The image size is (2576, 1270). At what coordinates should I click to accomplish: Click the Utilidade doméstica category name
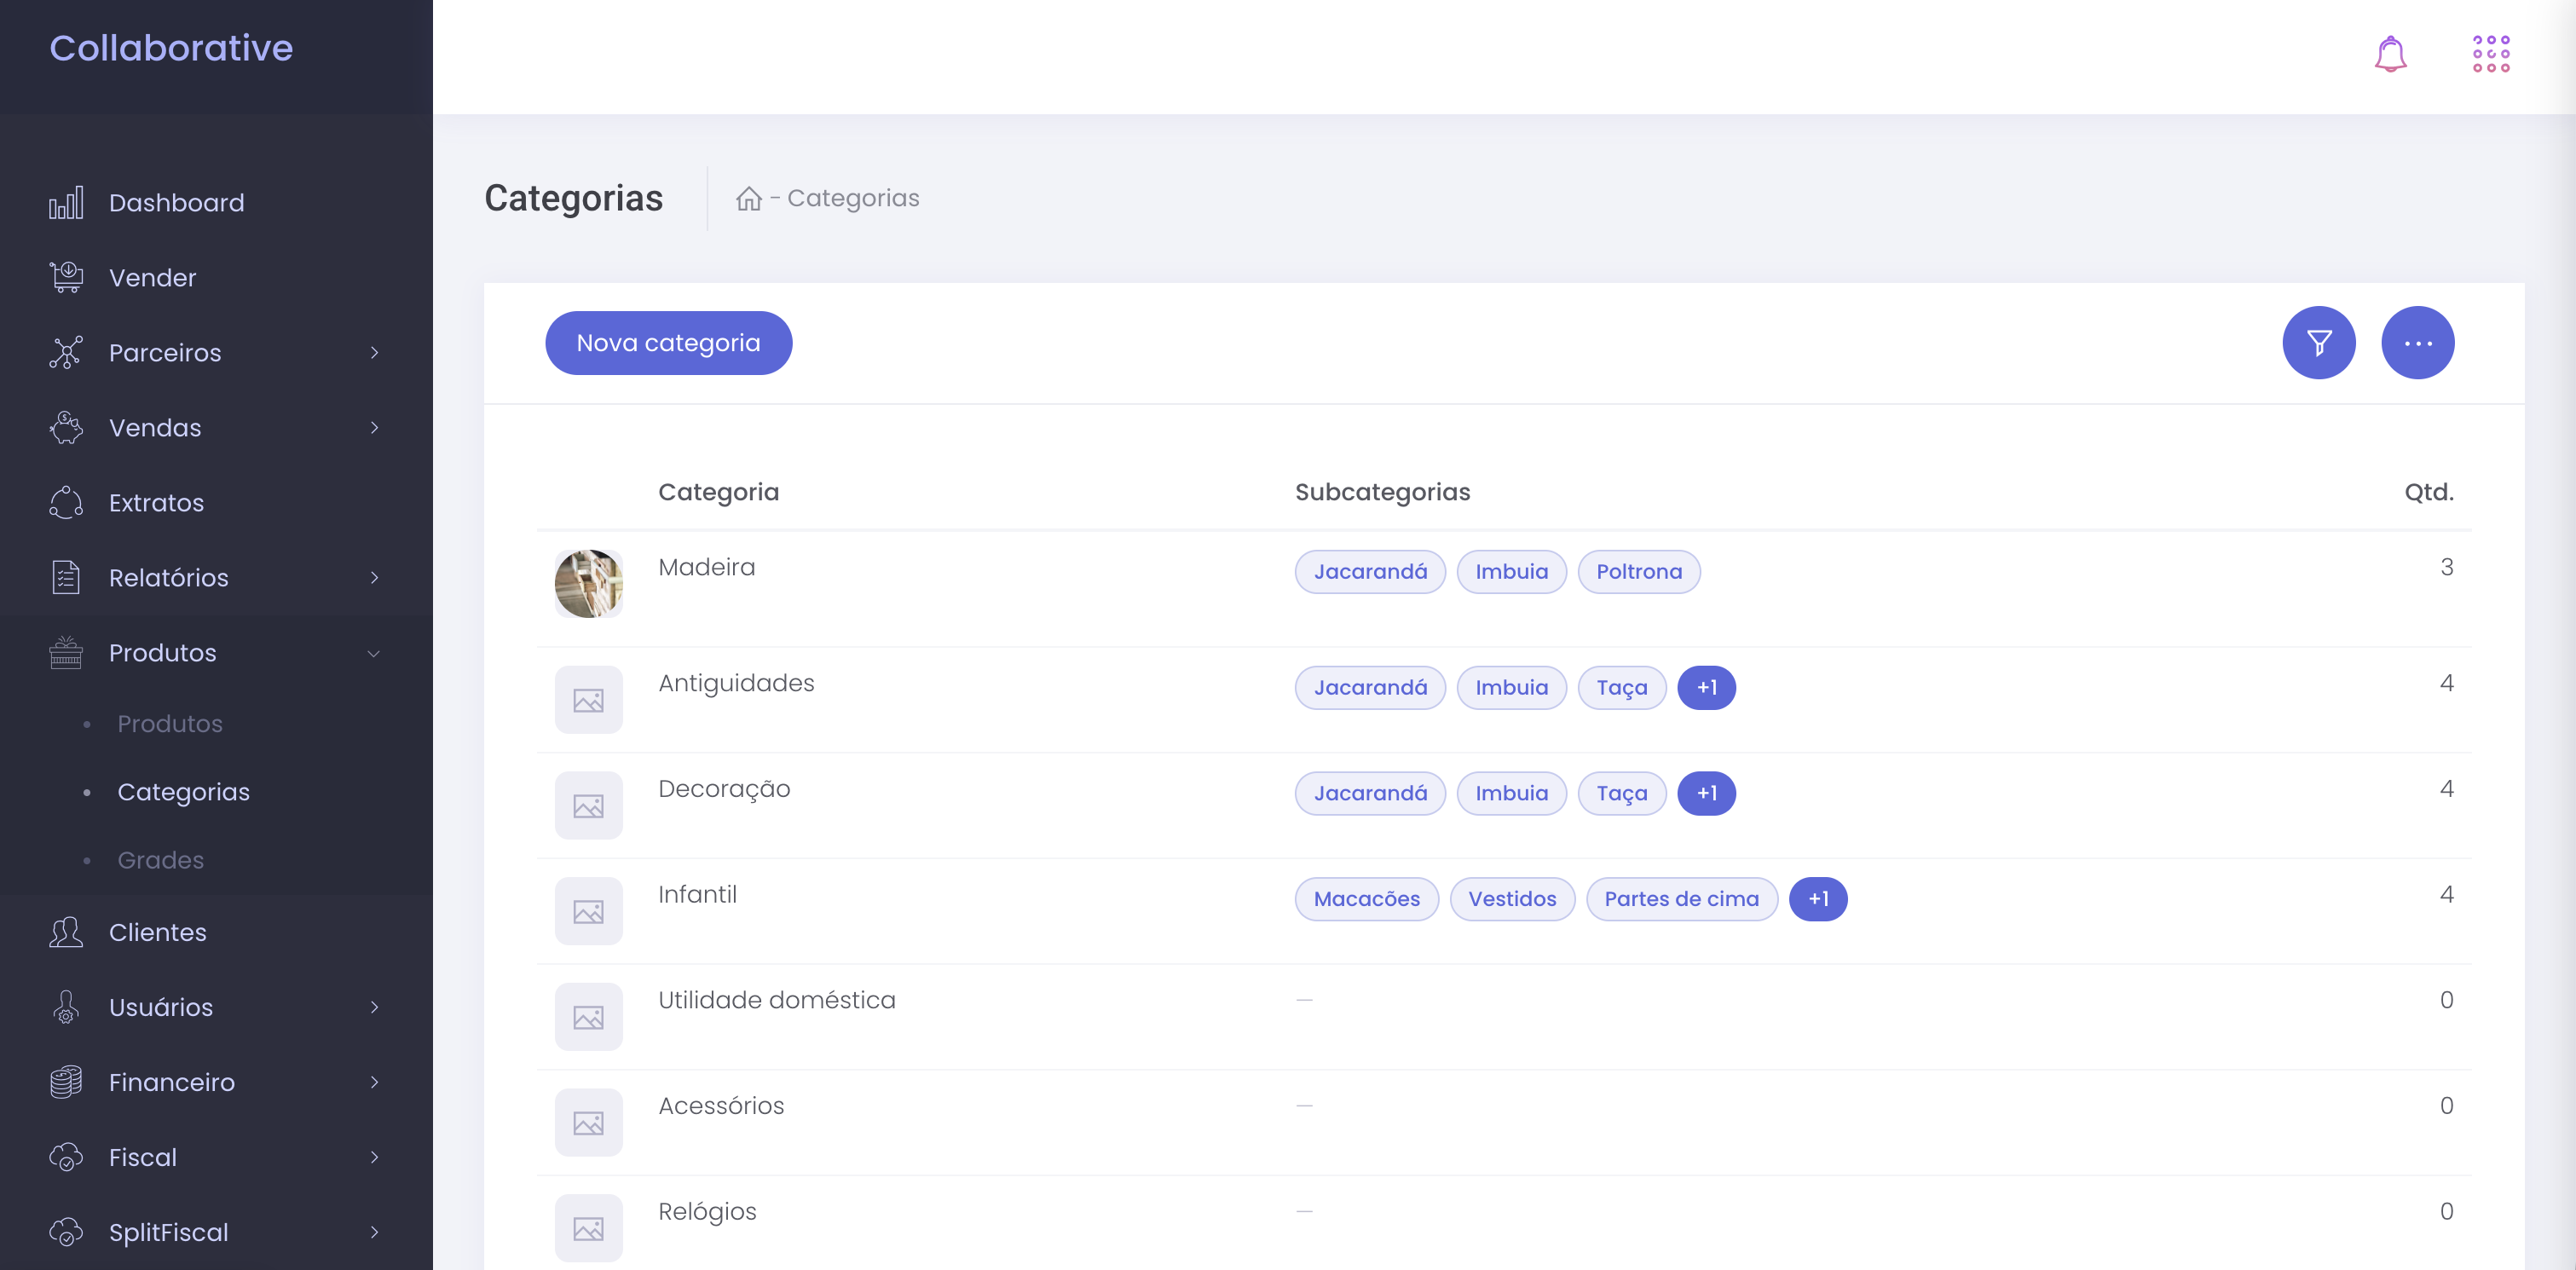(777, 1000)
